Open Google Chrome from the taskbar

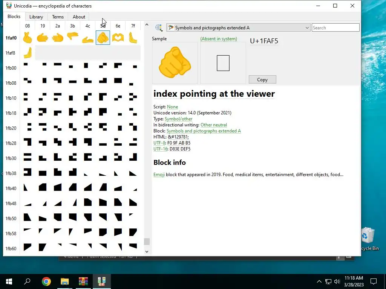[46, 281]
